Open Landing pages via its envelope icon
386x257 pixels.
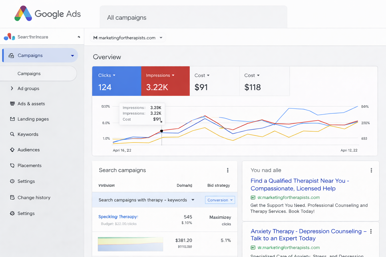(x=12, y=119)
